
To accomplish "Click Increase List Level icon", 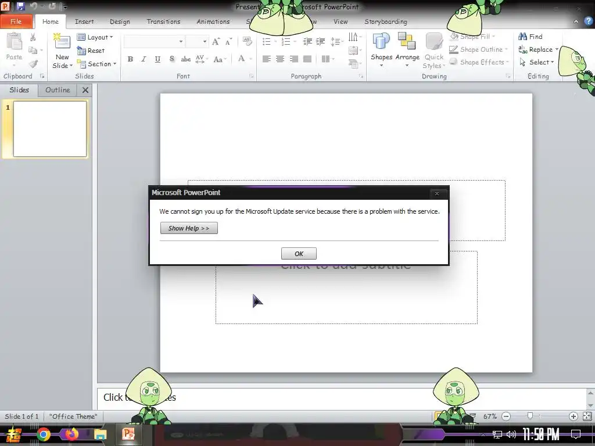I will coord(321,41).
